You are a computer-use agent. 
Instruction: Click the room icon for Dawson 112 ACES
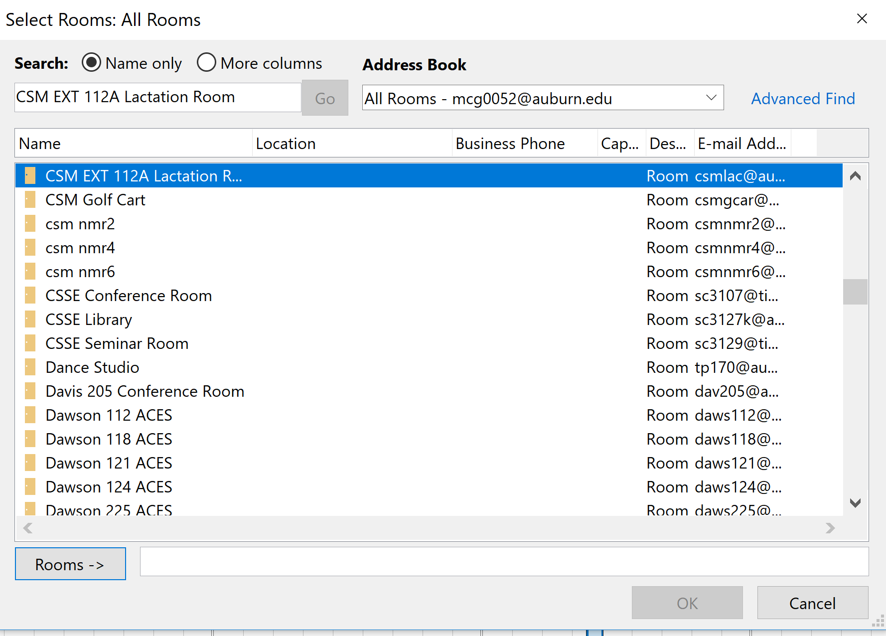[x=30, y=415]
